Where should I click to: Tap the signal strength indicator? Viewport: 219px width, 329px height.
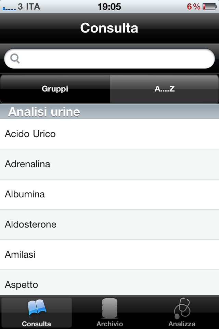pos(9,9)
